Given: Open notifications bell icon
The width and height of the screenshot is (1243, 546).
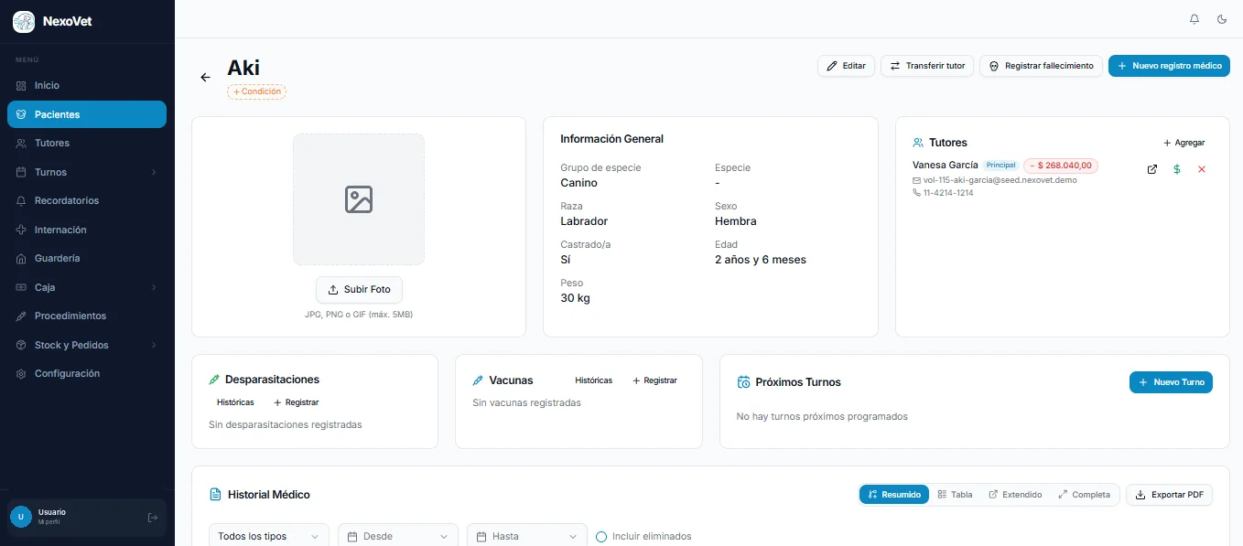Looking at the screenshot, I should pos(1194,19).
